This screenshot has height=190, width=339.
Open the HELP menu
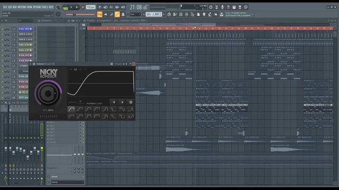(51, 7)
